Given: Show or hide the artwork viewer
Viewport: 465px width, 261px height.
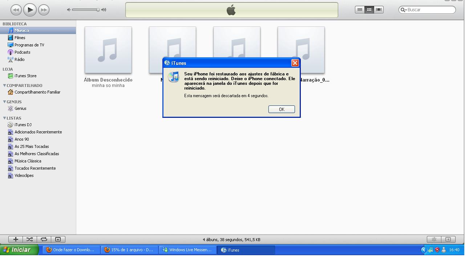Looking at the screenshot, I should (58, 239).
